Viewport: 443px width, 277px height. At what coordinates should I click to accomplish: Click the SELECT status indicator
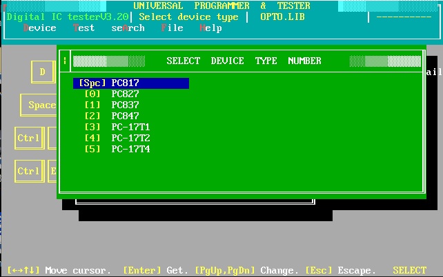(409, 271)
